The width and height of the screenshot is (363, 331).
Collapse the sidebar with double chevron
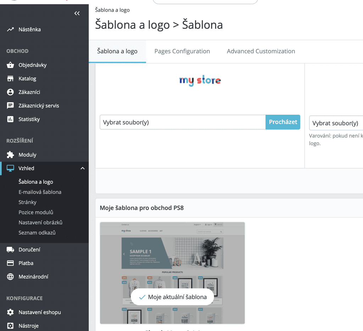(77, 13)
